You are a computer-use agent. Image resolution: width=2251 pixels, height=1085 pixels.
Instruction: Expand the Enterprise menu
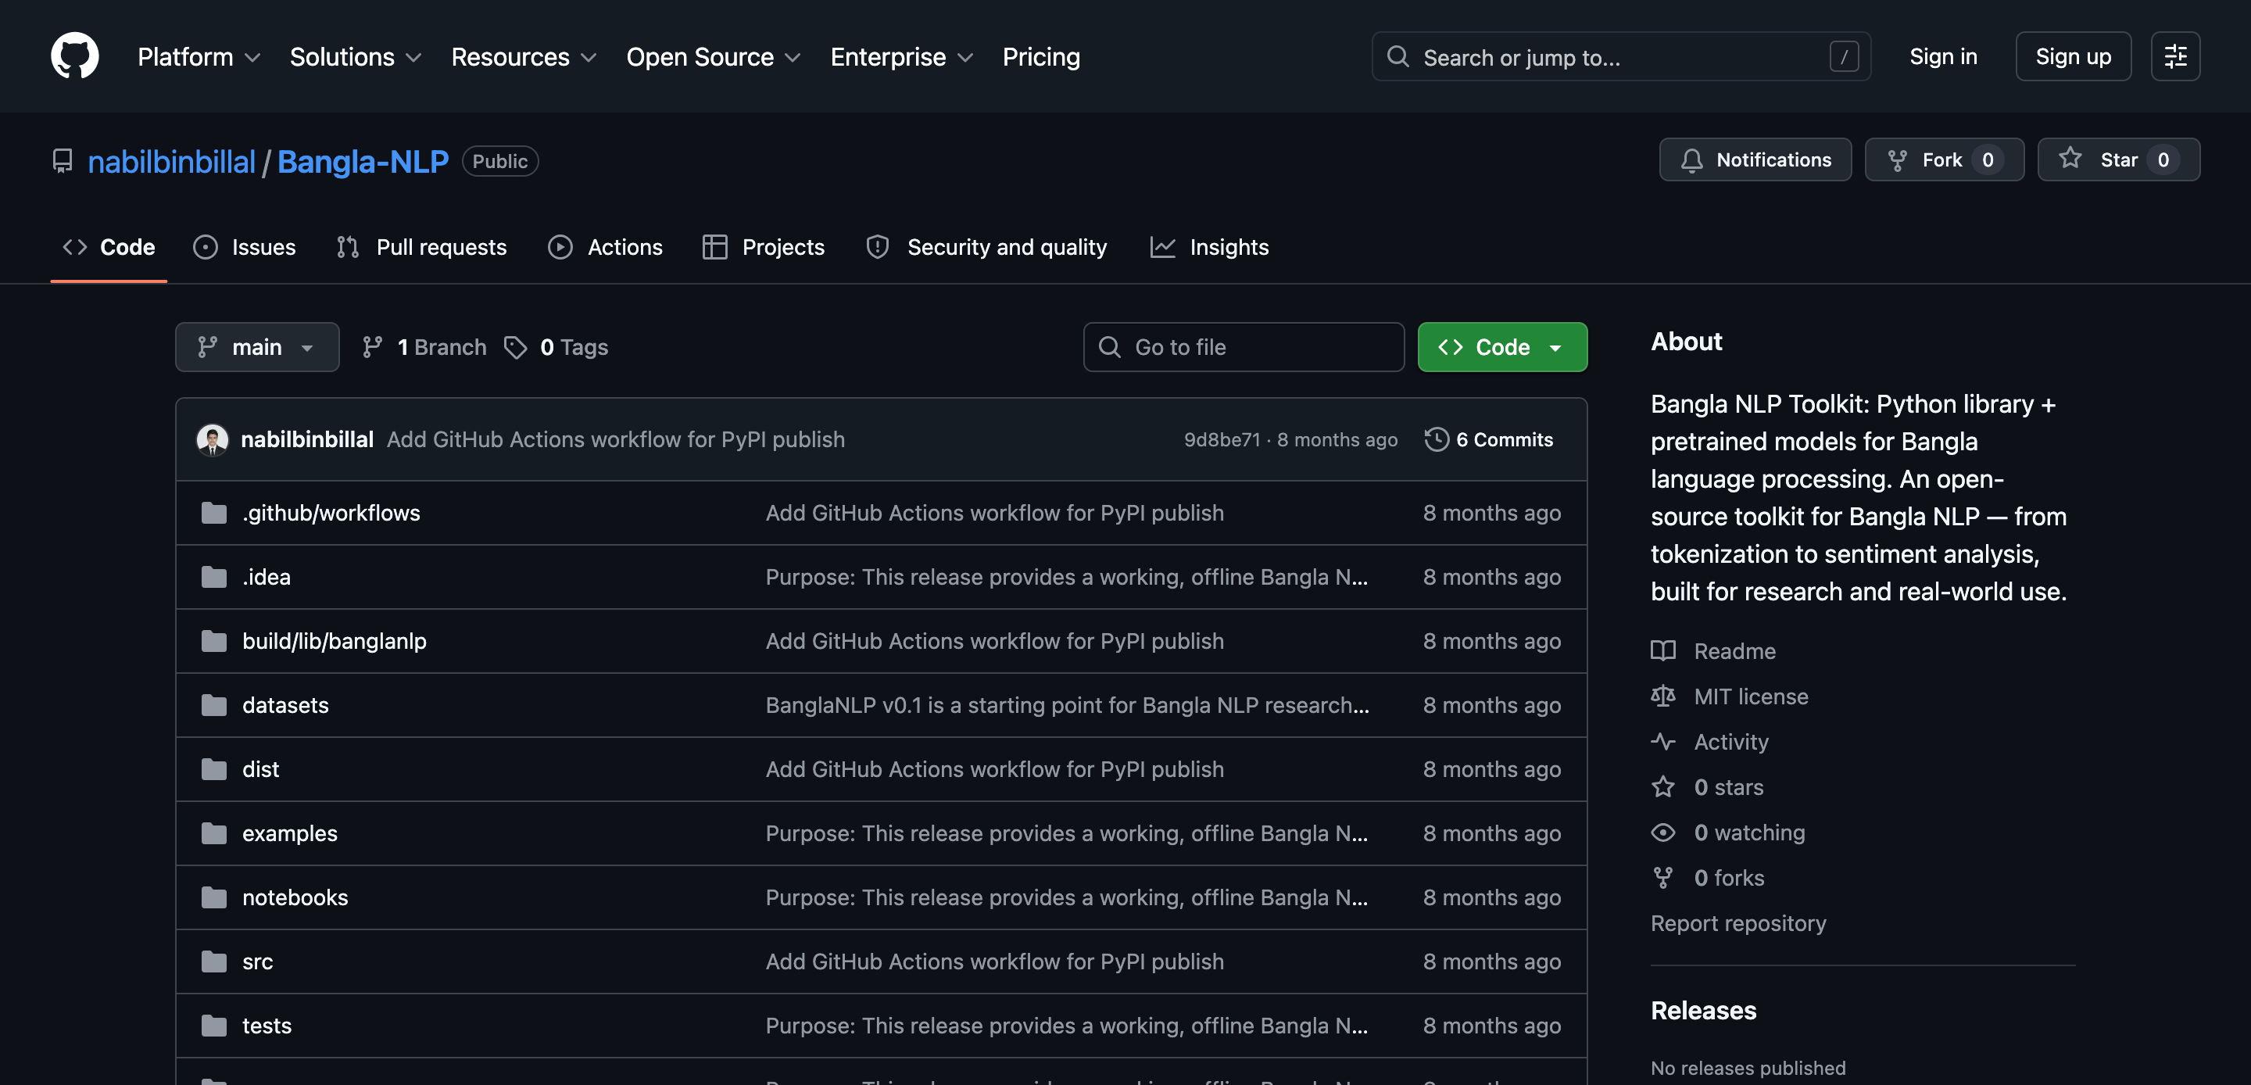(x=902, y=57)
